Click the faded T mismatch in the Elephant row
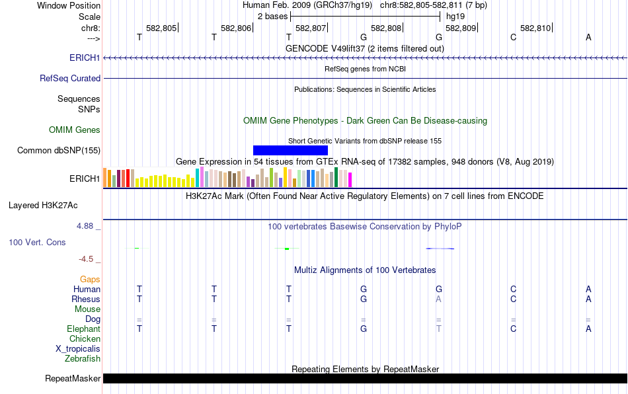Screen dimensions: 628x394 (x=438, y=329)
